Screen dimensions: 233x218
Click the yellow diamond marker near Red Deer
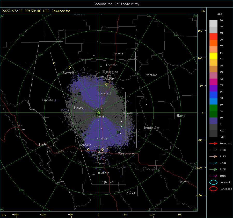click(107, 84)
